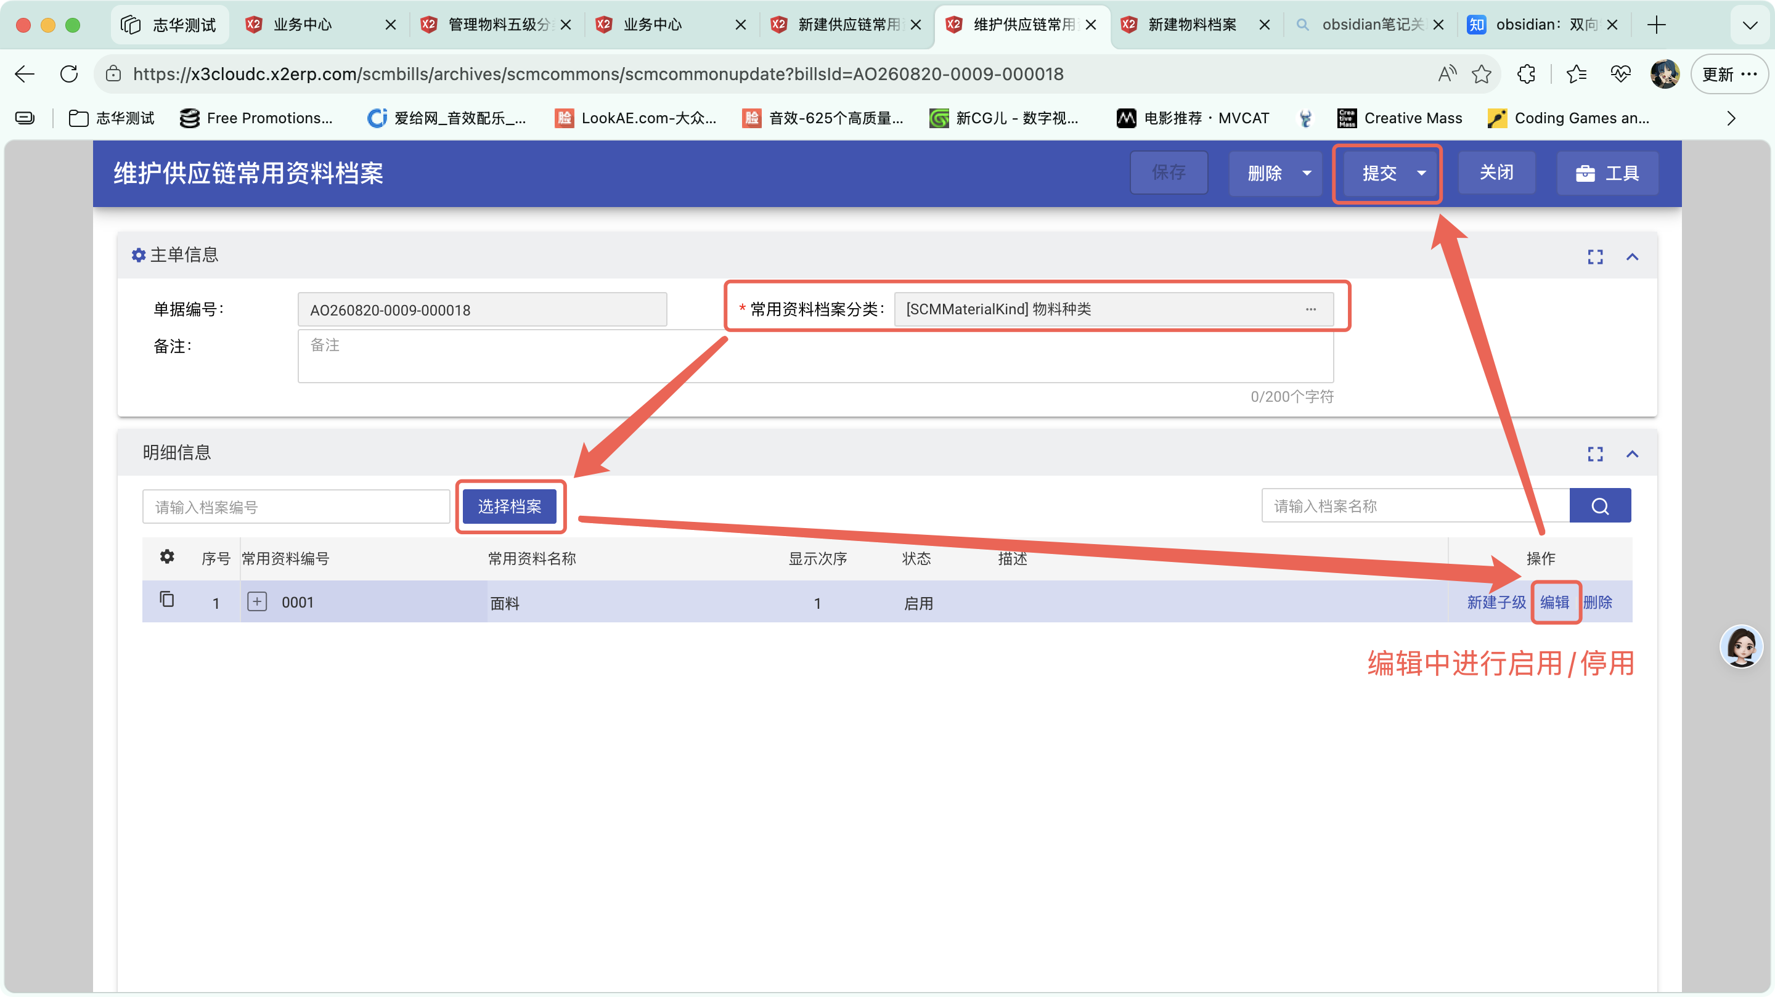1775x997 pixels.
Task: Focus the 请输入档案名称 search field
Action: tap(1415, 506)
